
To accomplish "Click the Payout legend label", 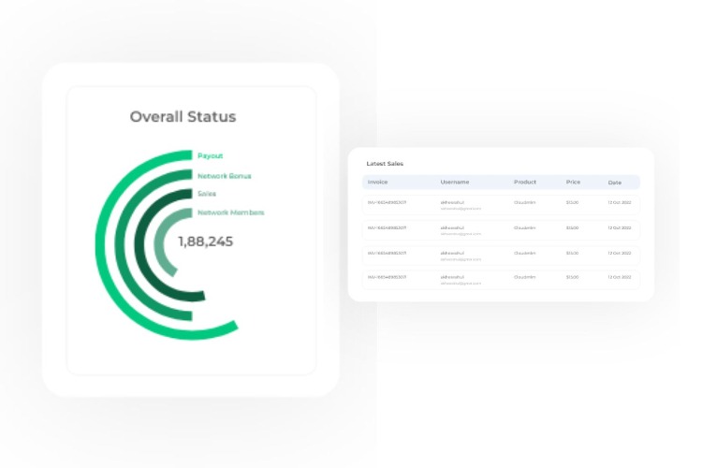I will click(210, 156).
